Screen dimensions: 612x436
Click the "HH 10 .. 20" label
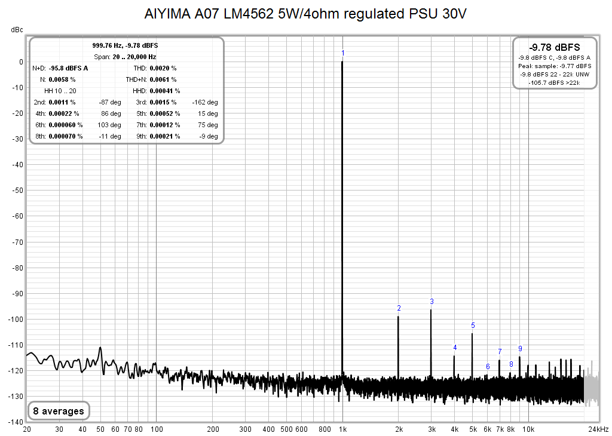tap(60, 91)
